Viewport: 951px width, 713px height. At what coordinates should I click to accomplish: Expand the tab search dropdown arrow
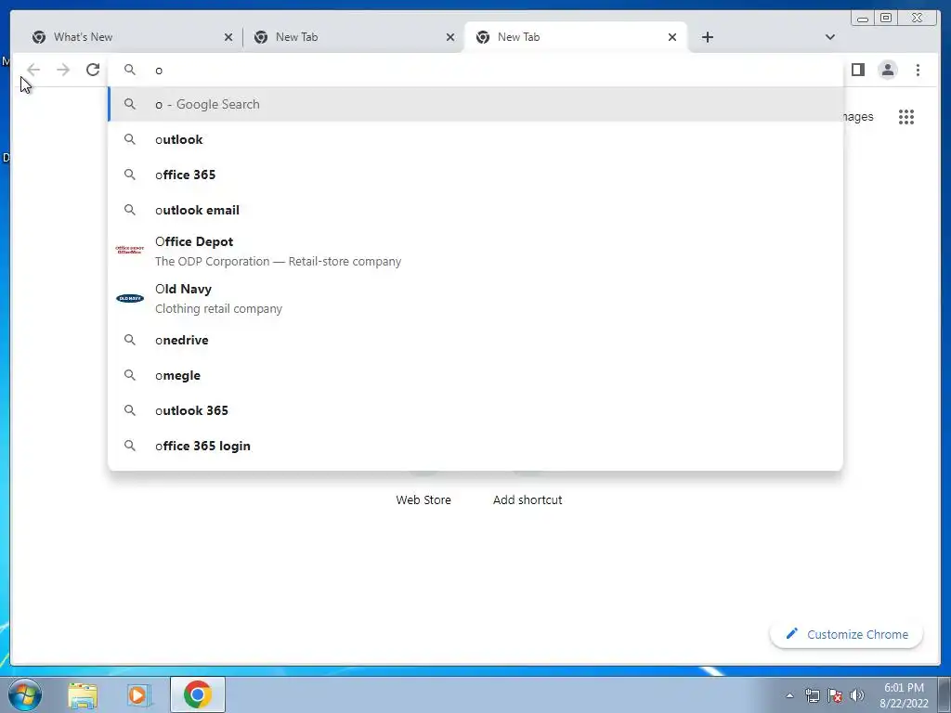(x=830, y=37)
